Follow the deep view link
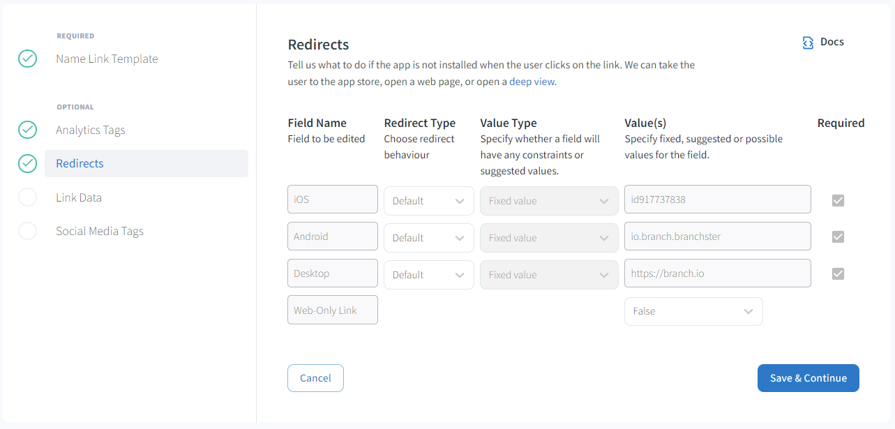 (532, 82)
